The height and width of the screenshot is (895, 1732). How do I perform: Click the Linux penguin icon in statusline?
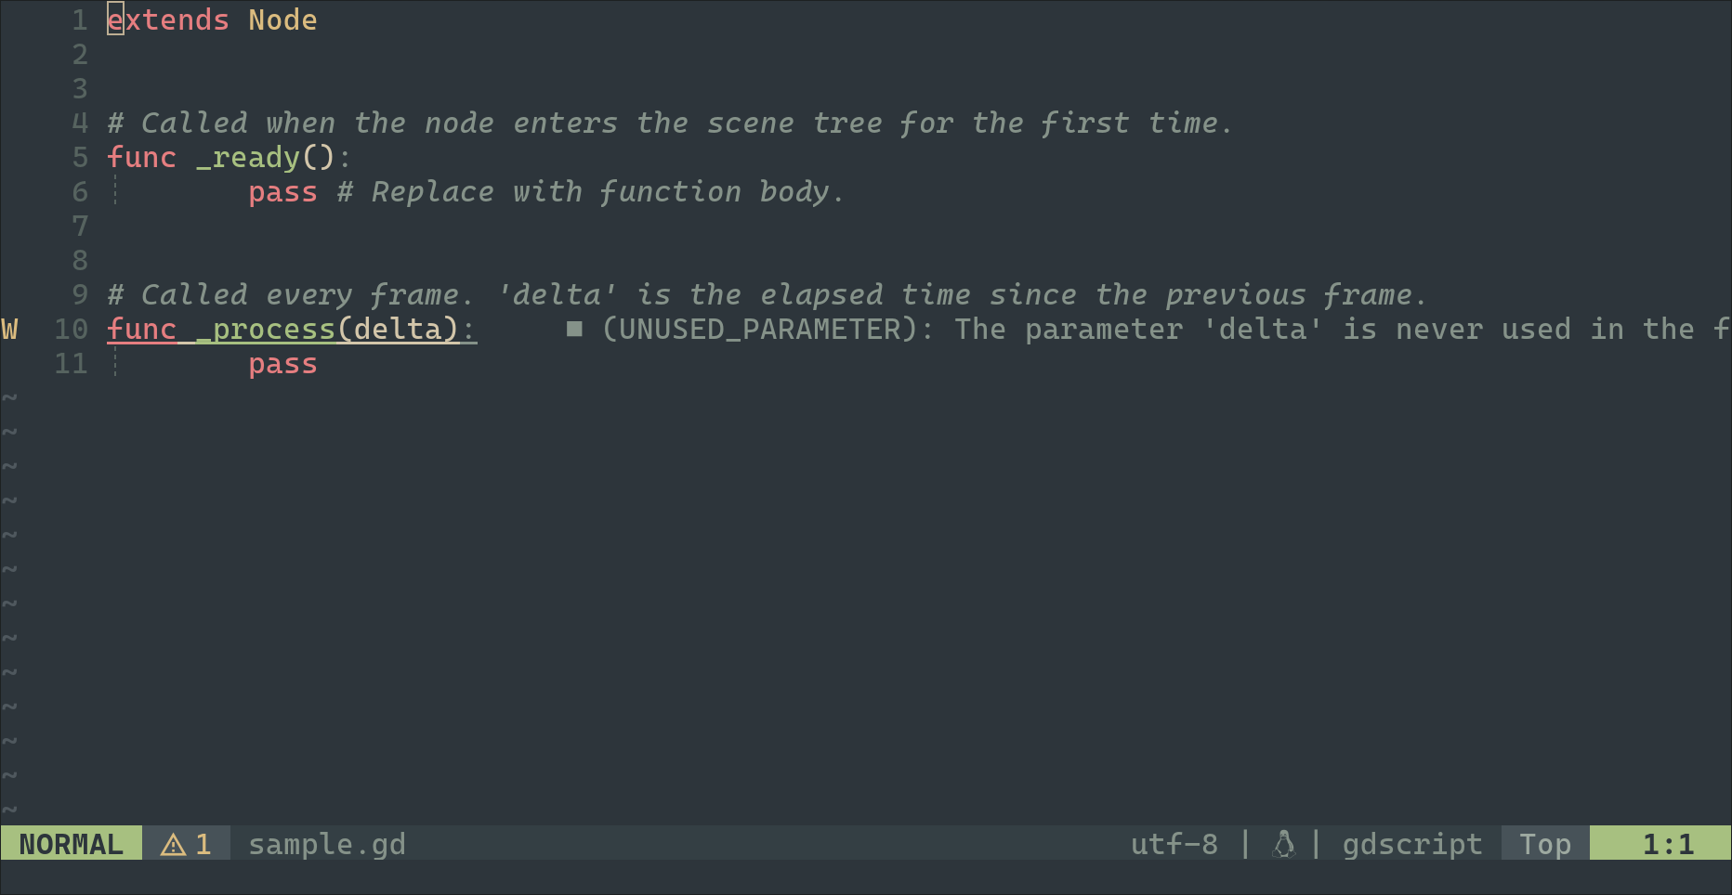(x=1283, y=844)
